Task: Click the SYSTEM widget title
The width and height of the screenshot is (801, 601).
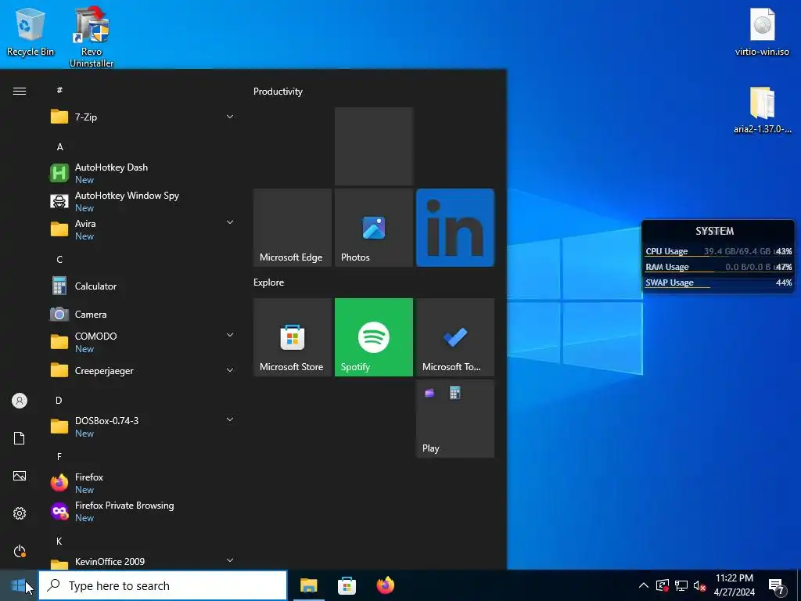Action: (715, 231)
